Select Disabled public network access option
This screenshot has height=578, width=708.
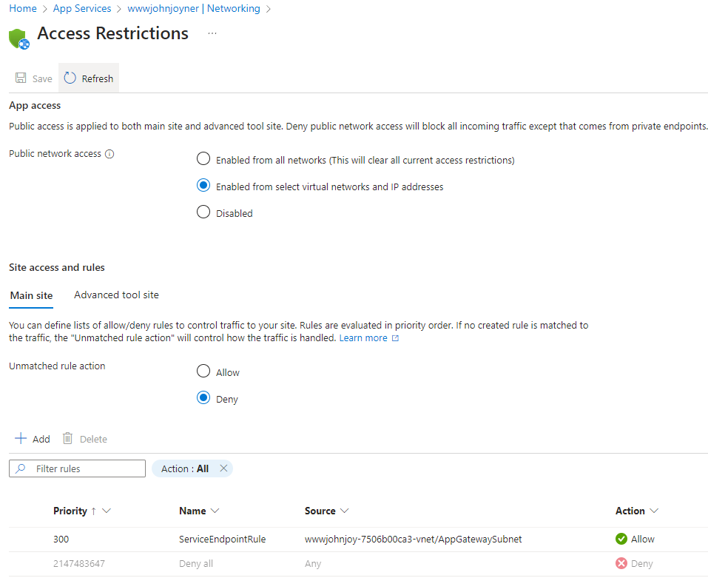point(203,212)
